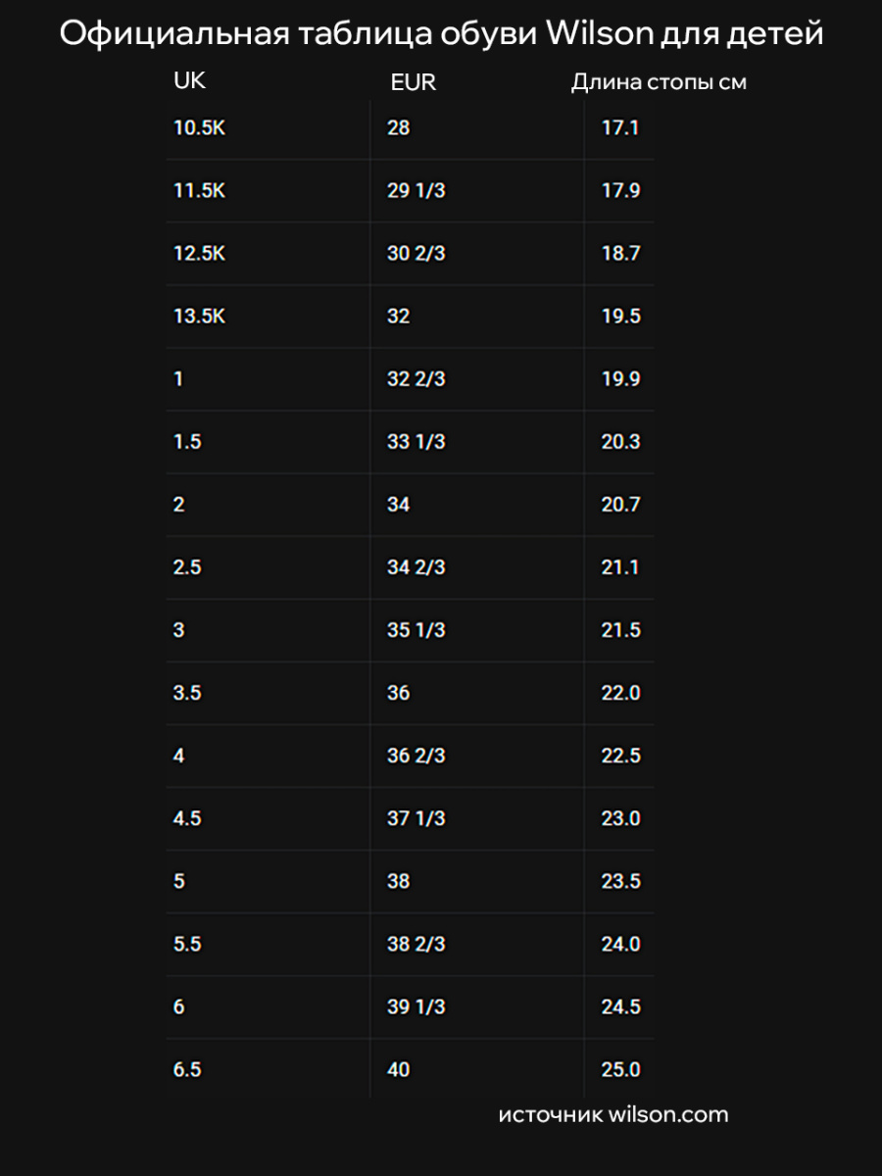This screenshot has width=882, height=1176.
Task: Click the foot length 21.5 value
Action: [x=620, y=629]
